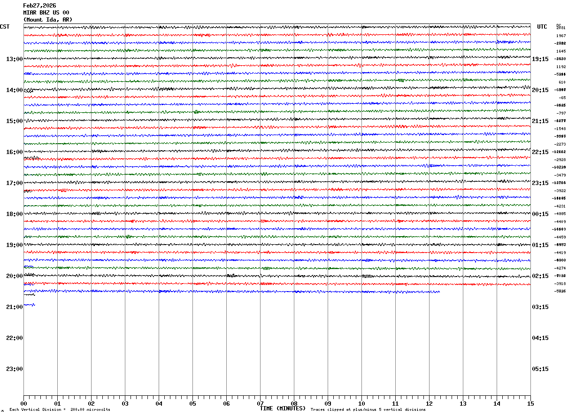Click the TIME (MINUTES) axis title
The width and height of the screenshot is (568, 416).
click(283, 408)
